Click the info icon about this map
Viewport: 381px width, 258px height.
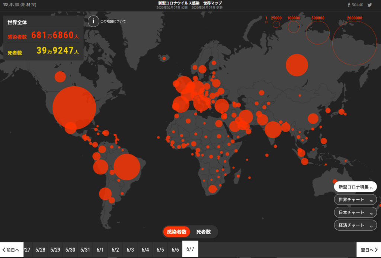[93, 21]
